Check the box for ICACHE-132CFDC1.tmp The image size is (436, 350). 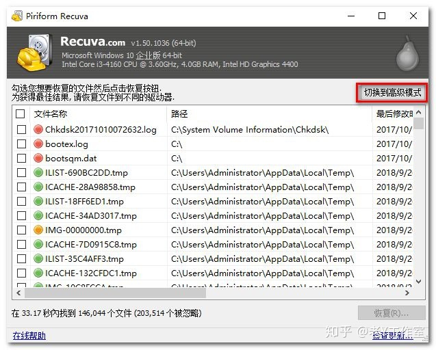point(21,273)
